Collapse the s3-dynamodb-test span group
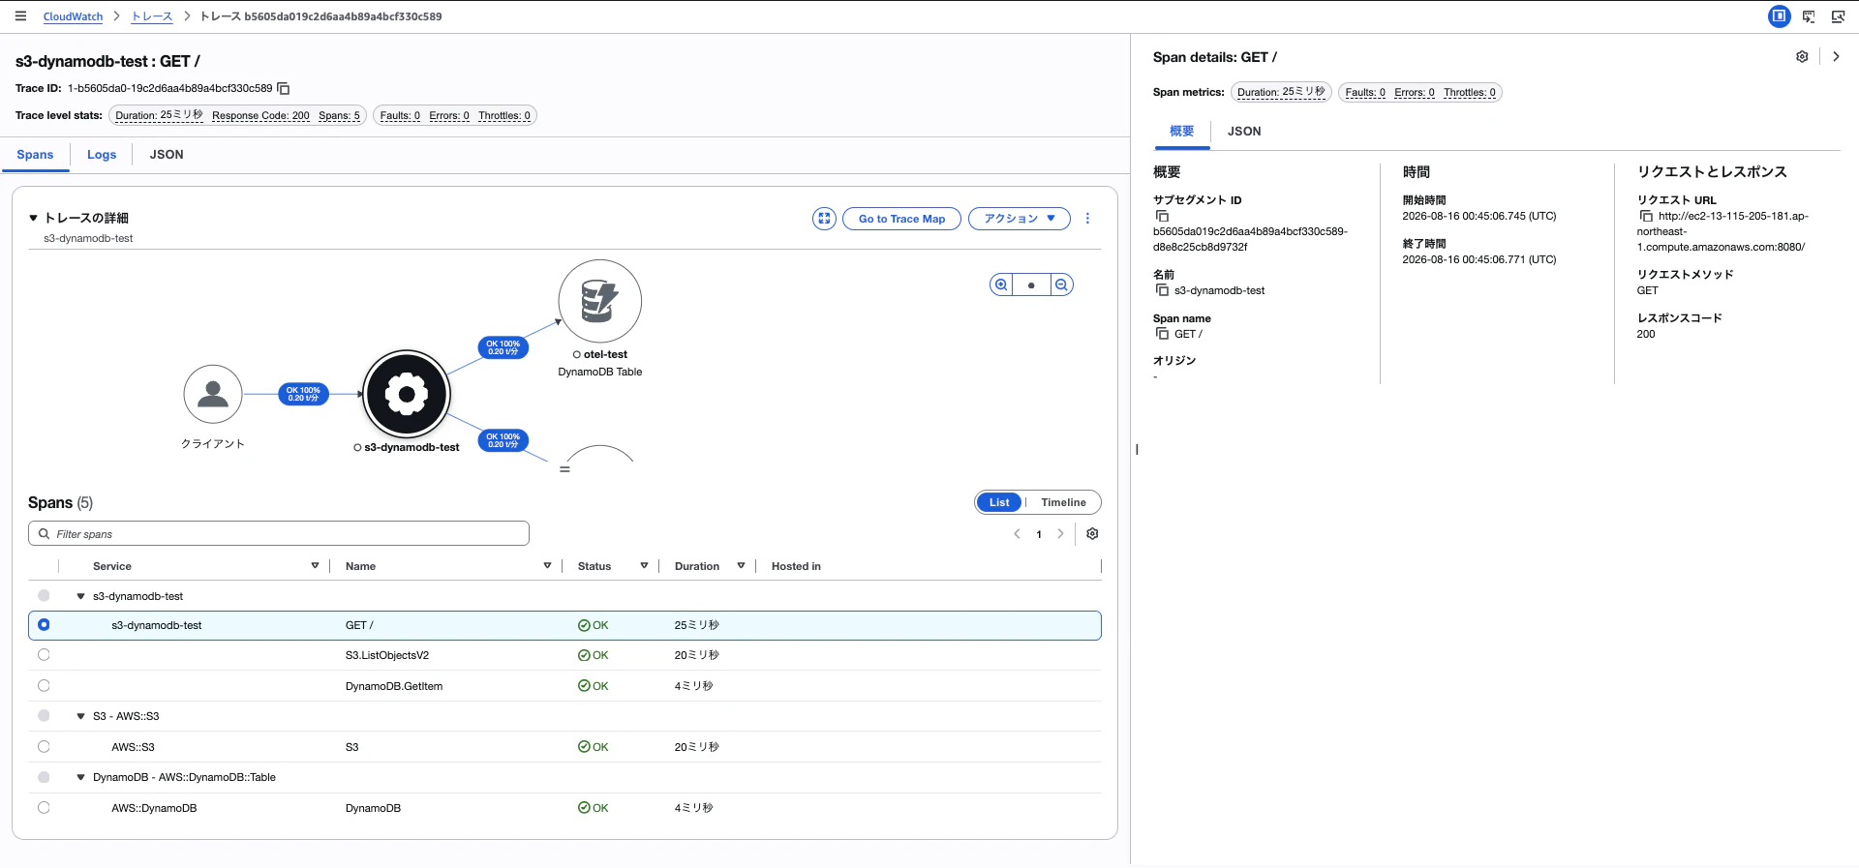The height and width of the screenshot is (868, 1859). pyautogui.click(x=80, y=597)
